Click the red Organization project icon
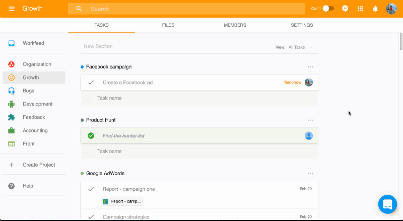403x221 pixels. pos(11,64)
